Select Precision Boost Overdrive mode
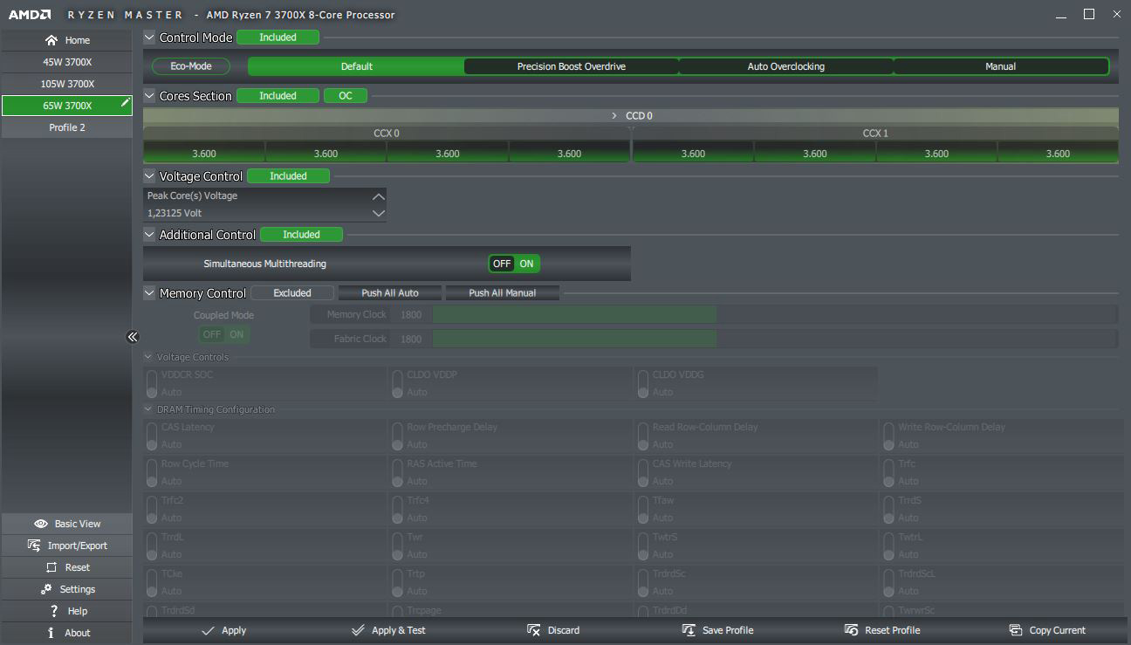1131x645 pixels. click(x=571, y=66)
